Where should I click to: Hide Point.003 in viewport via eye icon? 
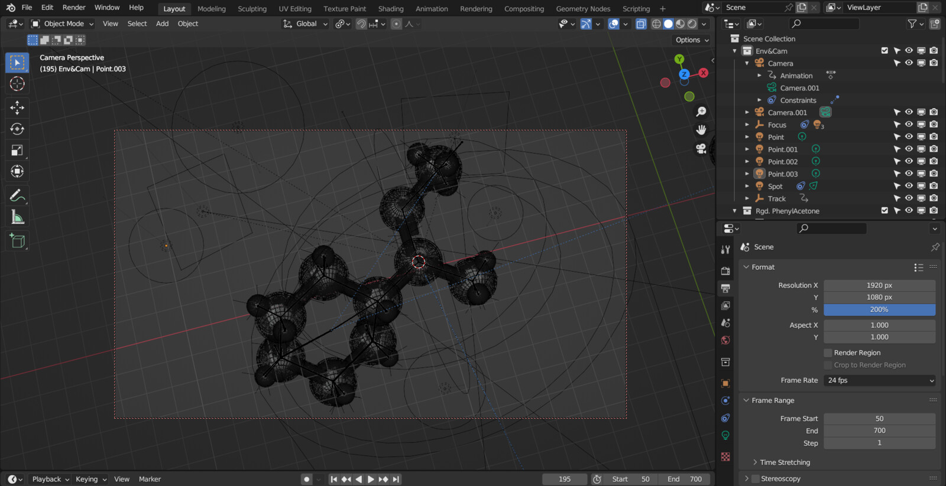tap(909, 174)
